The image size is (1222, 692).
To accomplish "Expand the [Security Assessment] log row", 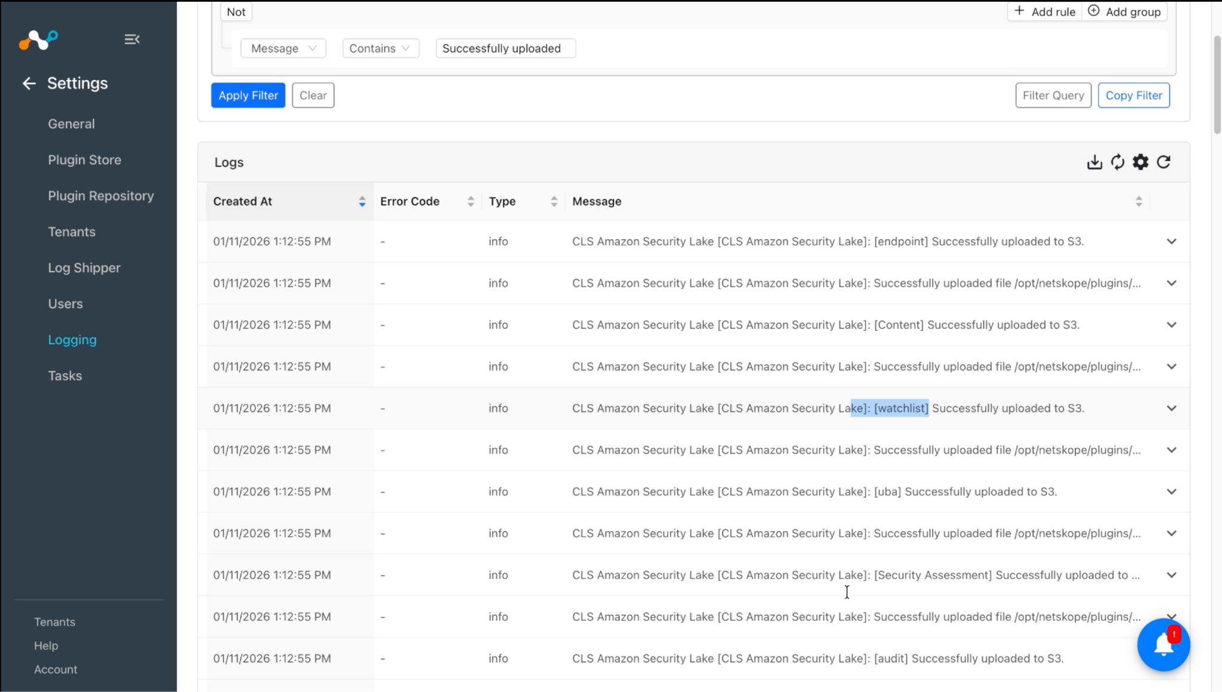I will tap(1171, 575).
